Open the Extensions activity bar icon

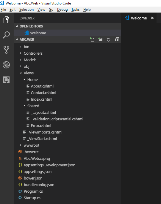[x=6, y=80]
